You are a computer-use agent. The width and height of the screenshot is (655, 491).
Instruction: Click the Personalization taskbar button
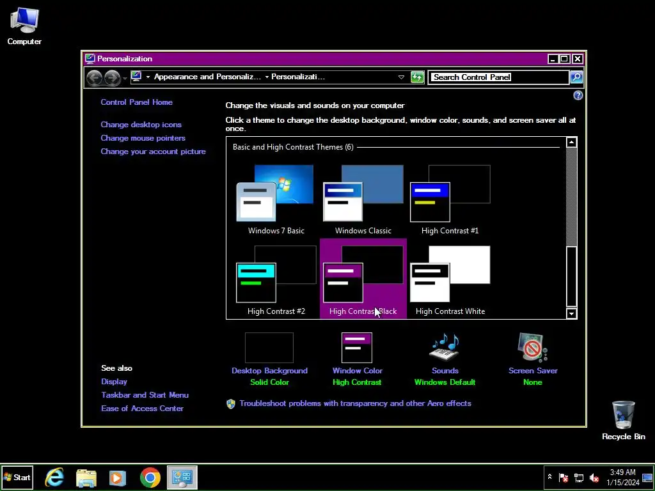tap(182, 478)
